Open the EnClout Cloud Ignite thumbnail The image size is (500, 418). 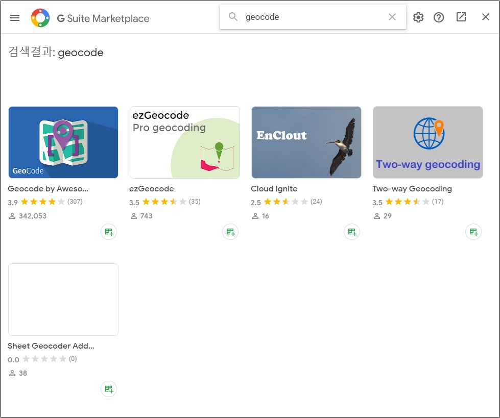[306, 142]
